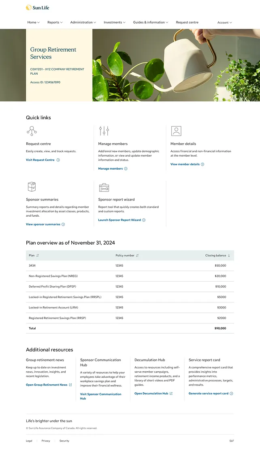The width and height of the screenshot is (260, 450).
Task: Click the $50,000 closing balance
Action: (220, 266)
